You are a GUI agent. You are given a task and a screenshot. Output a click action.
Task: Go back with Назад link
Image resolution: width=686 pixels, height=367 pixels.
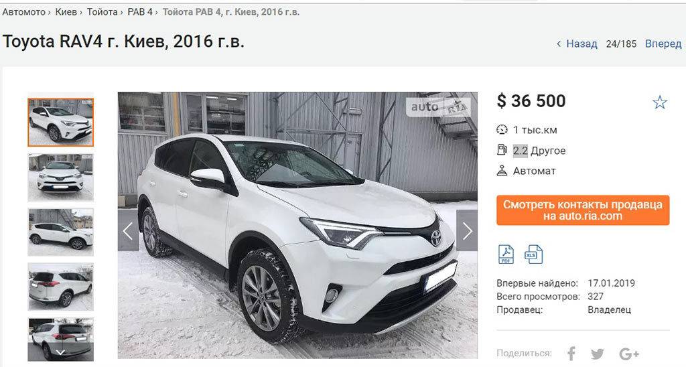[577, 44]
